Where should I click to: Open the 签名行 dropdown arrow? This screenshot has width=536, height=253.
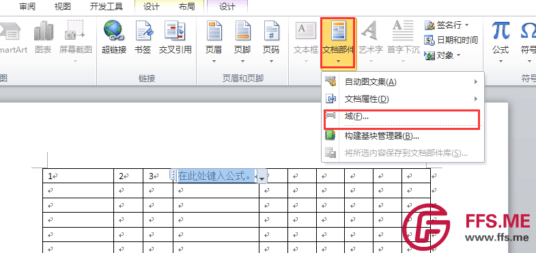coord(466,25)
